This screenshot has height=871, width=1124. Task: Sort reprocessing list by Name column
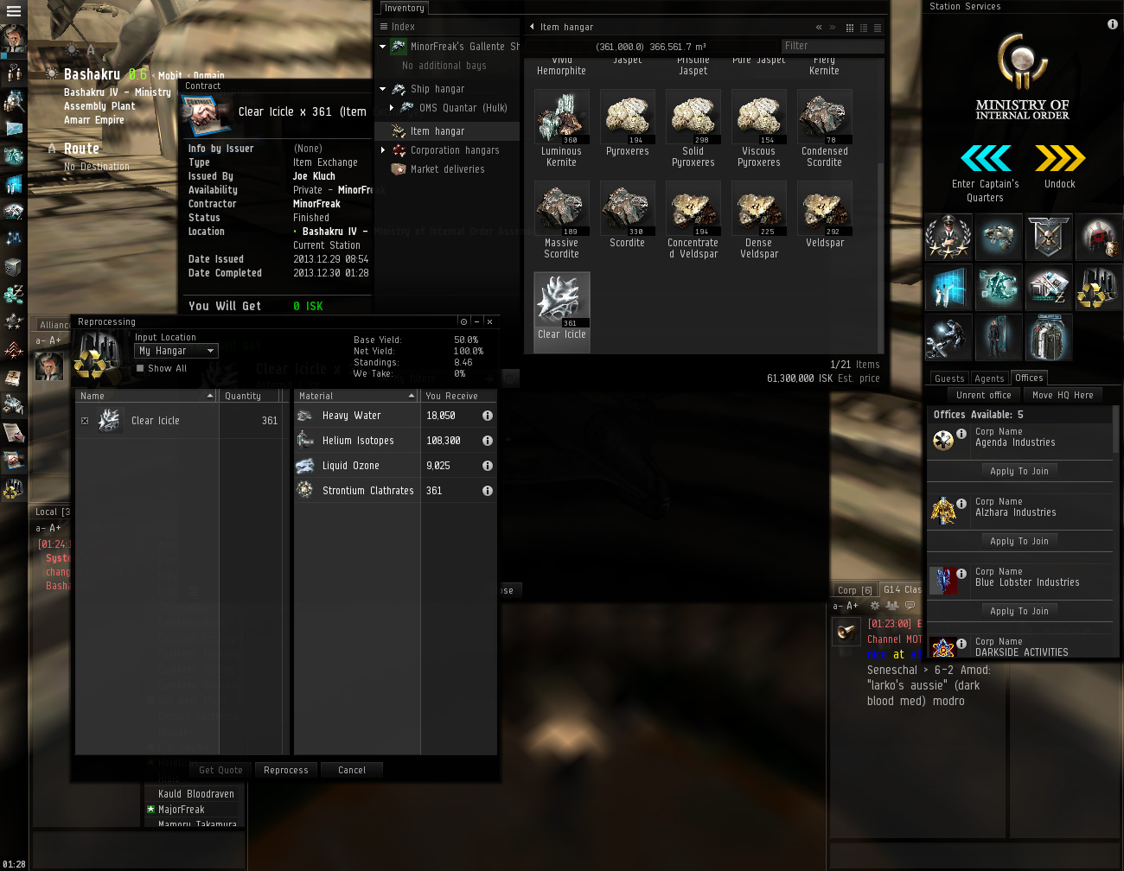[146, 396]
